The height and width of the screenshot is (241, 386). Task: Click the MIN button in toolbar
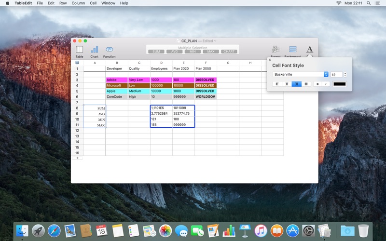coord(193,52)
